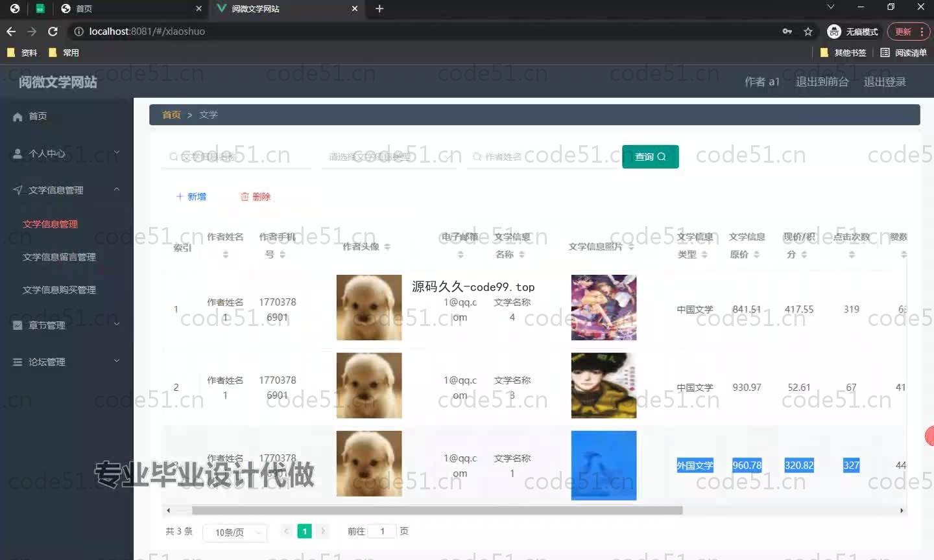Click the magnifier icon in 查询 button
Screen dimensions: 934x560
662,157
